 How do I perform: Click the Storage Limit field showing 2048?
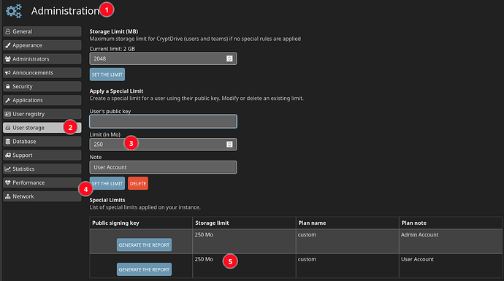163,59
